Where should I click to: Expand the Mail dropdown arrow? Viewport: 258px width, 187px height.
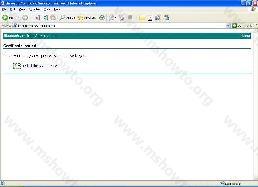pyautogui.click(x=116, y=17)
